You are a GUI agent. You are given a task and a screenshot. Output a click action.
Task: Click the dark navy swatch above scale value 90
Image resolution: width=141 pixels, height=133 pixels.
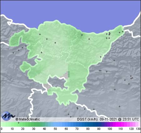tap(99, 125)
